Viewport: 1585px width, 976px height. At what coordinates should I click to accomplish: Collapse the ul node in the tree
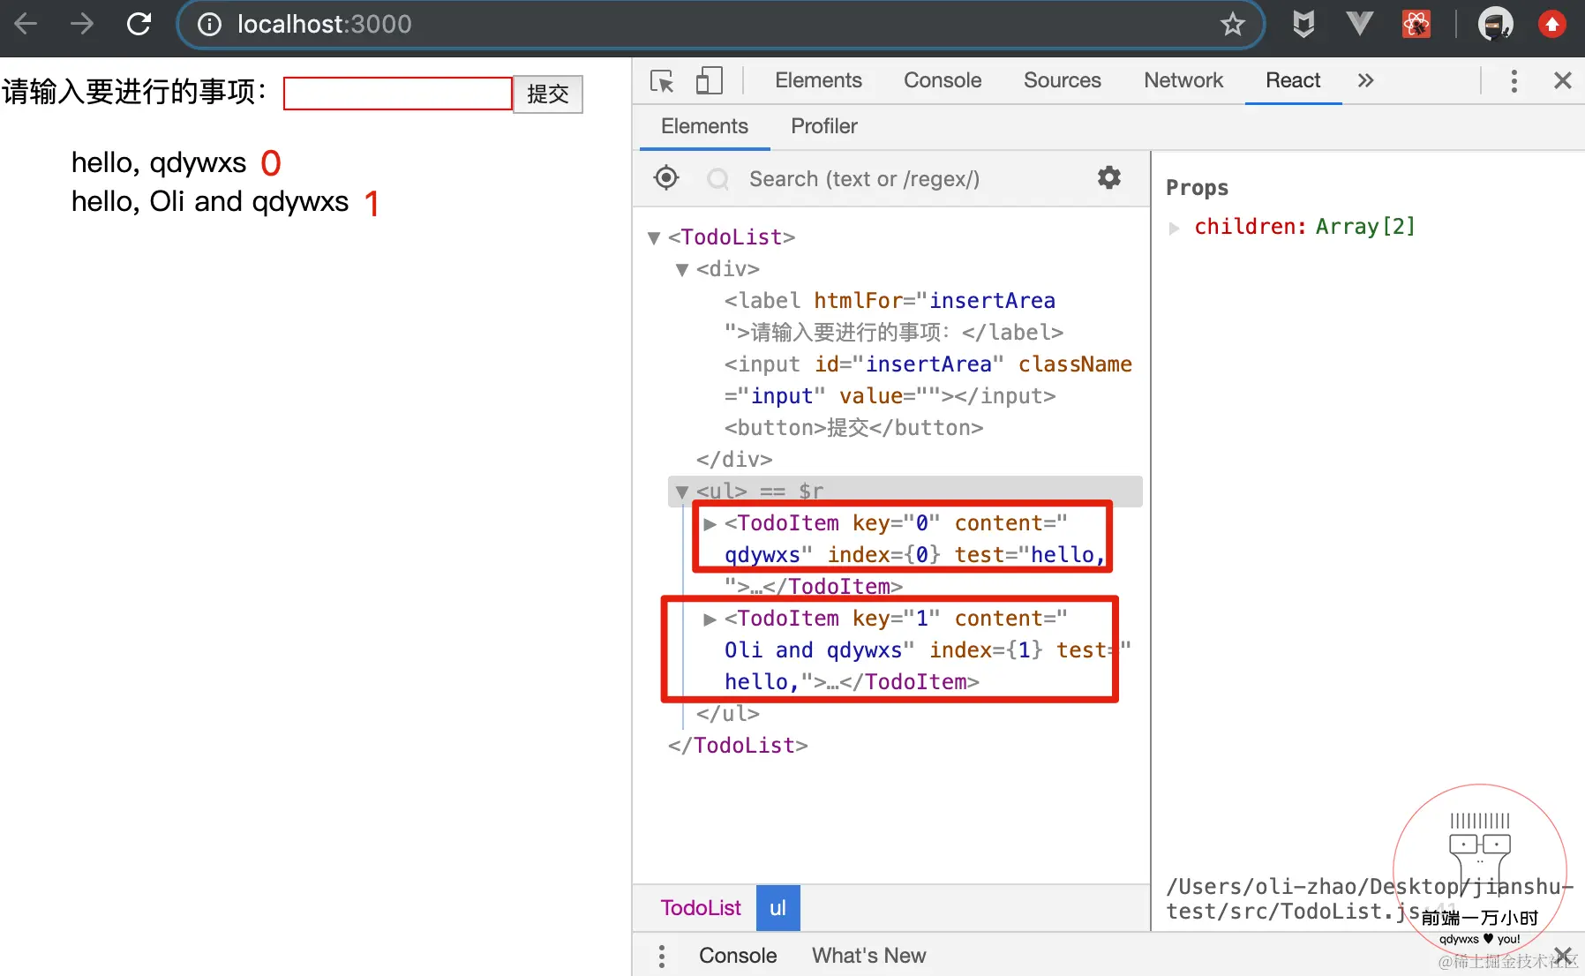(x=682, y=492)
